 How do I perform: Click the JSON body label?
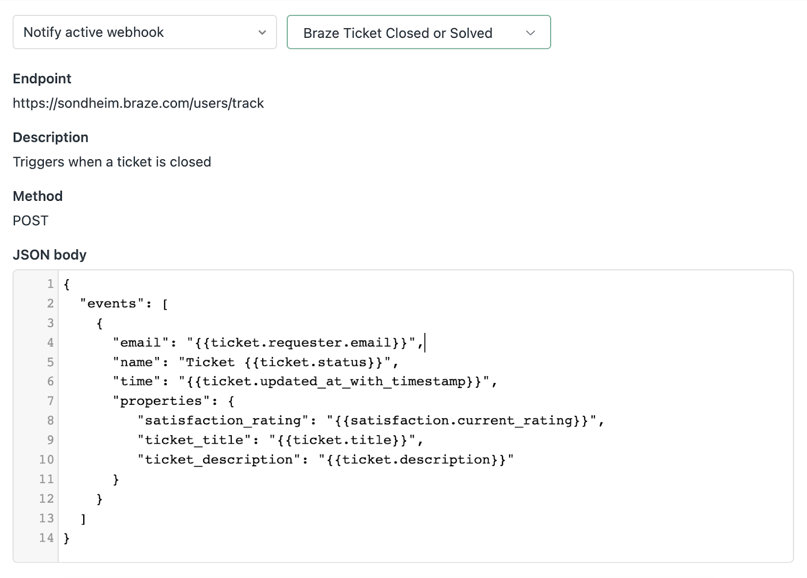tap(50, 255)
